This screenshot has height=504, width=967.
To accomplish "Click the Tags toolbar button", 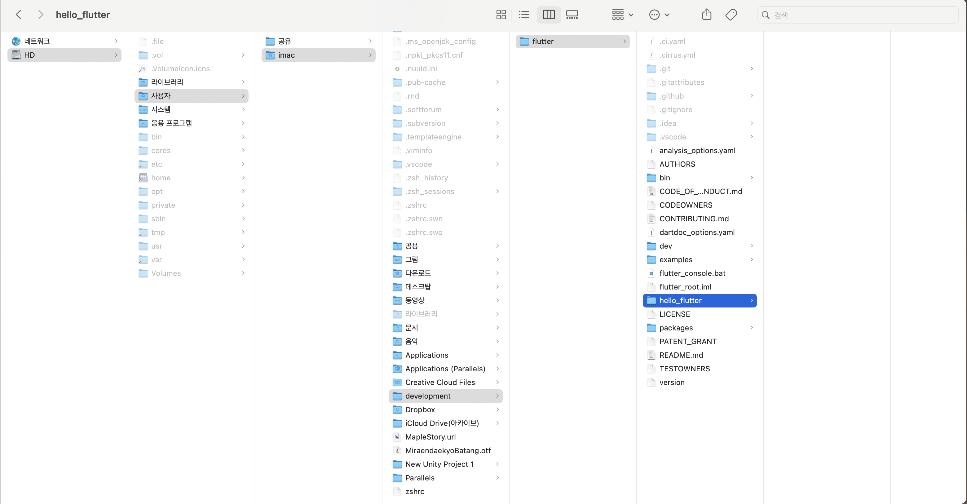I will pos(731,15).
